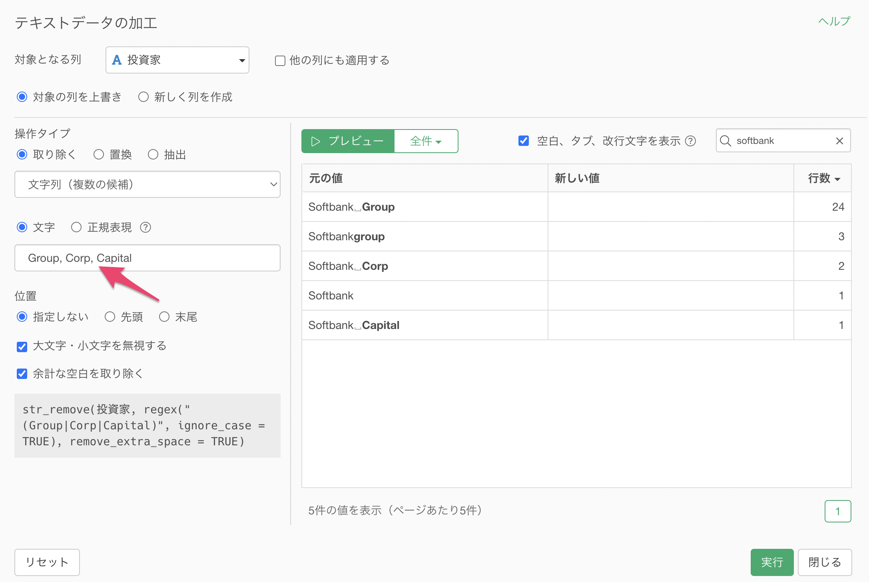Viewport: 869px width, 582px height.
Task: Click the 'A' text type icon of 投資家 column
Action: (x=117, y=60)
